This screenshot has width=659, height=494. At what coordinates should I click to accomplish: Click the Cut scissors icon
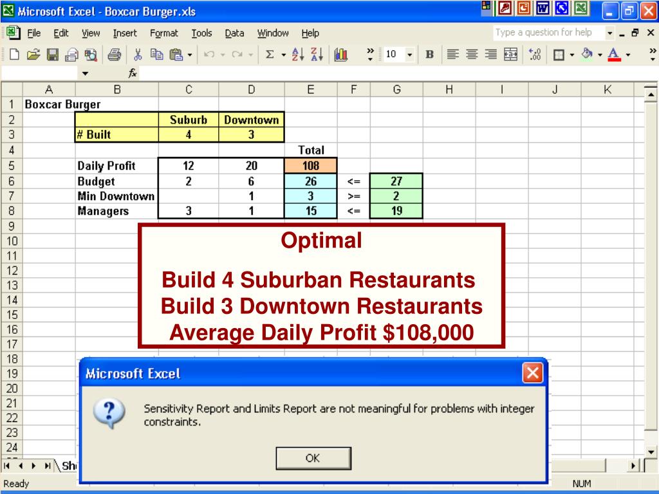(x=138, y=55)
